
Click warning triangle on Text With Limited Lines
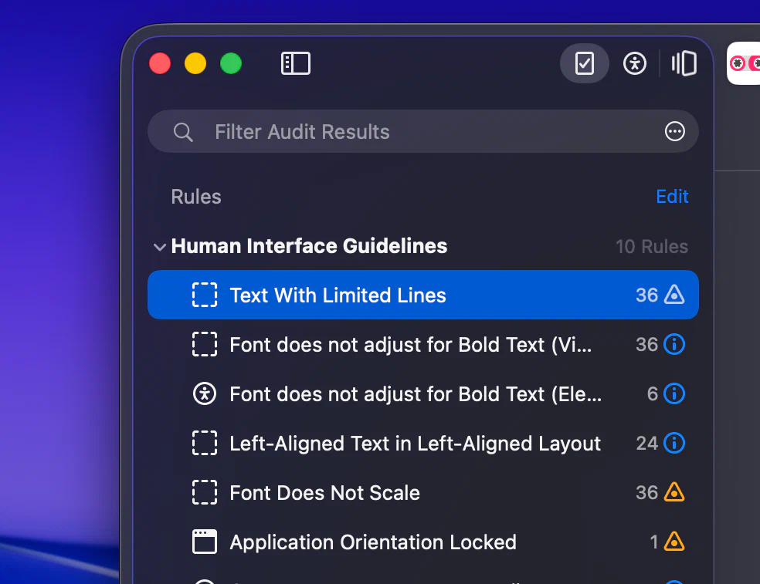674,295
